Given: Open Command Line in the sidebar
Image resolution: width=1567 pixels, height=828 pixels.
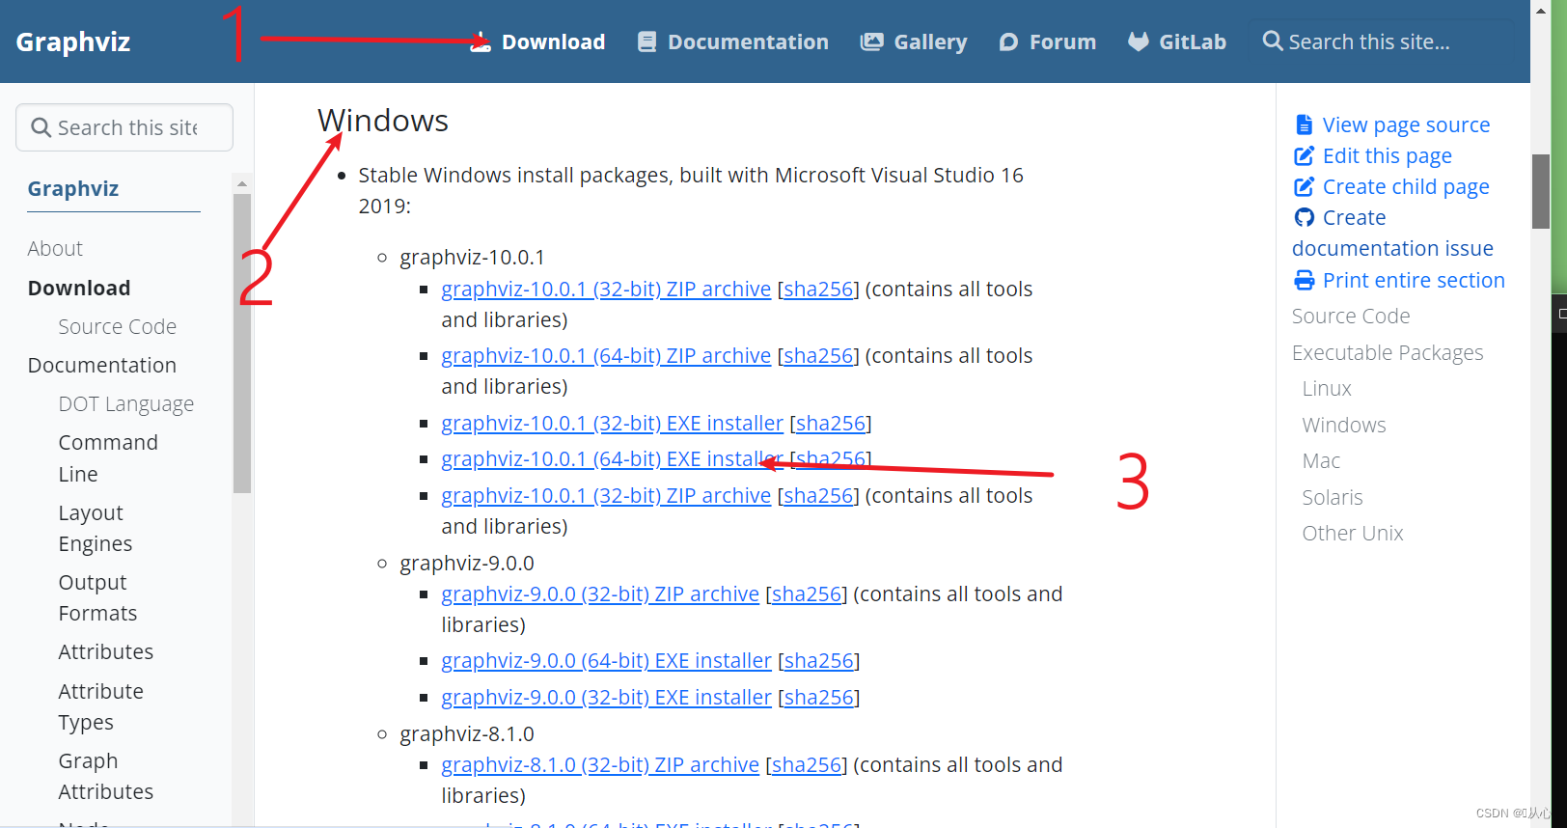Looking at the screenshot, I should click(108, 458).
